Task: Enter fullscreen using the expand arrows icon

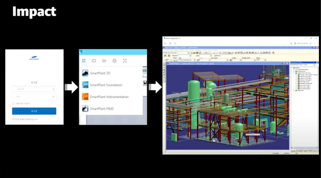Action: pyautogui.click(x=125, y=61)
